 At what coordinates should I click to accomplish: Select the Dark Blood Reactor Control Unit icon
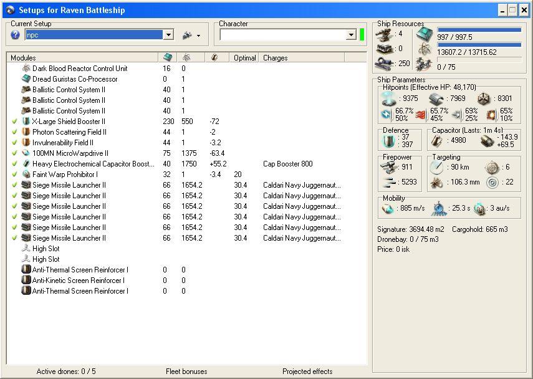pos(26,69)
